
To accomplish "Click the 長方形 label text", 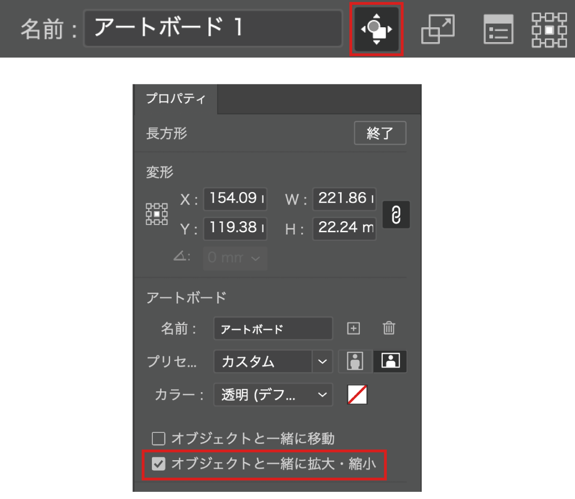I will click(x=167, y=133).
